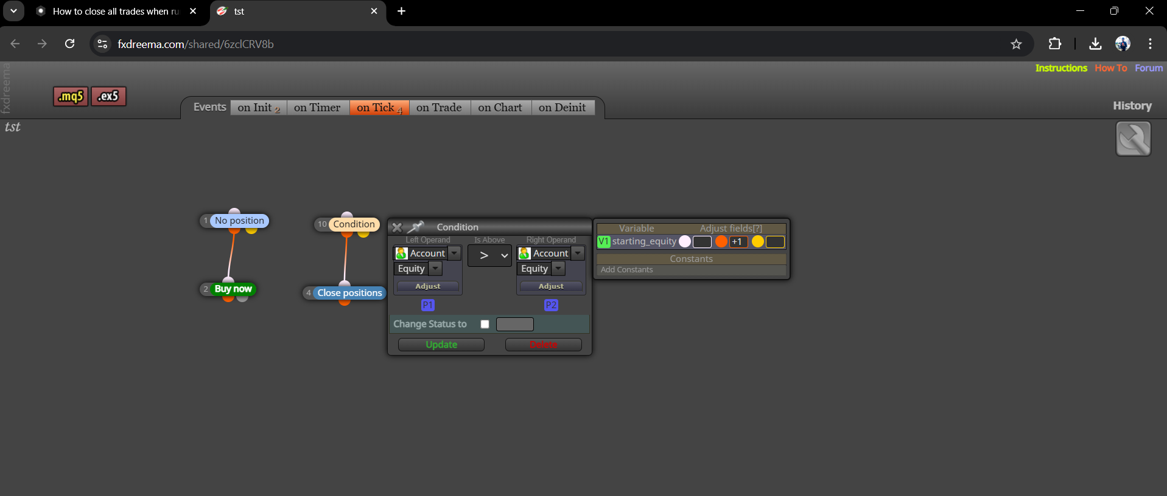Open Chrome three-dot menu

pos(1150,44)
